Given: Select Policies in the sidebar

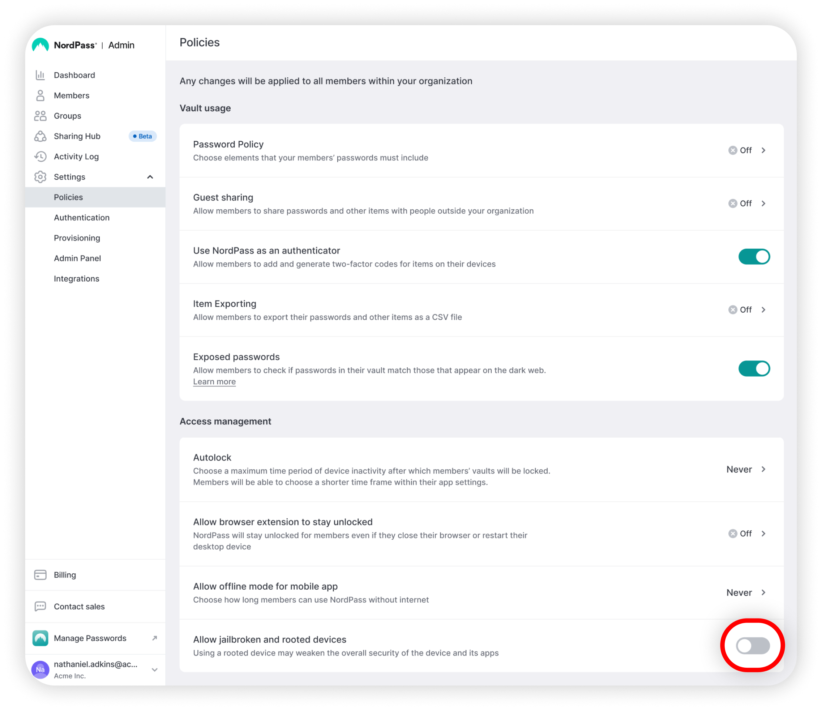Looking at the screenshot, I should (95, 197).
